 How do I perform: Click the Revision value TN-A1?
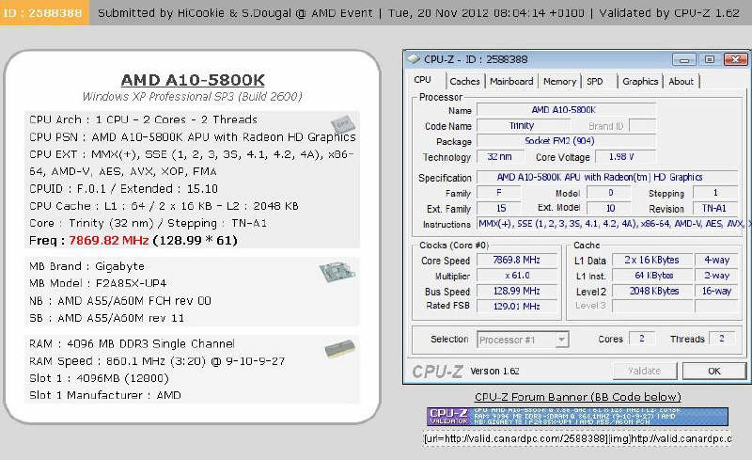click(x=715, y=209)
